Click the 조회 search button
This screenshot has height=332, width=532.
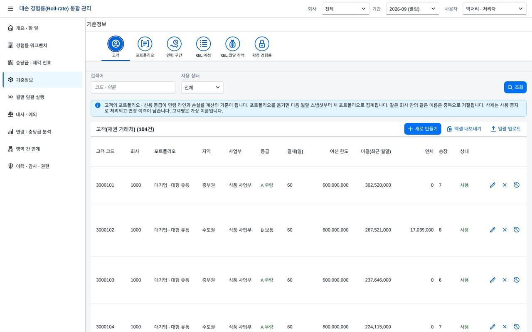point(515,87)
